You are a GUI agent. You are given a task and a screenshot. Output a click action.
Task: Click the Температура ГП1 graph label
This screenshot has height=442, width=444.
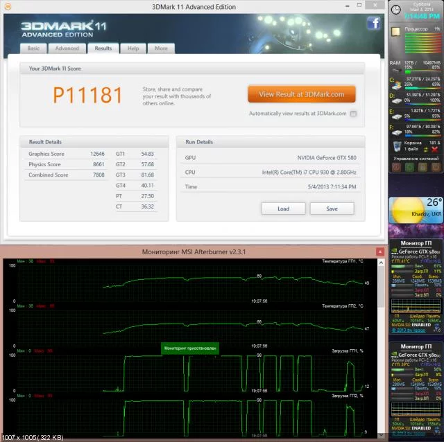coord(343,261)
